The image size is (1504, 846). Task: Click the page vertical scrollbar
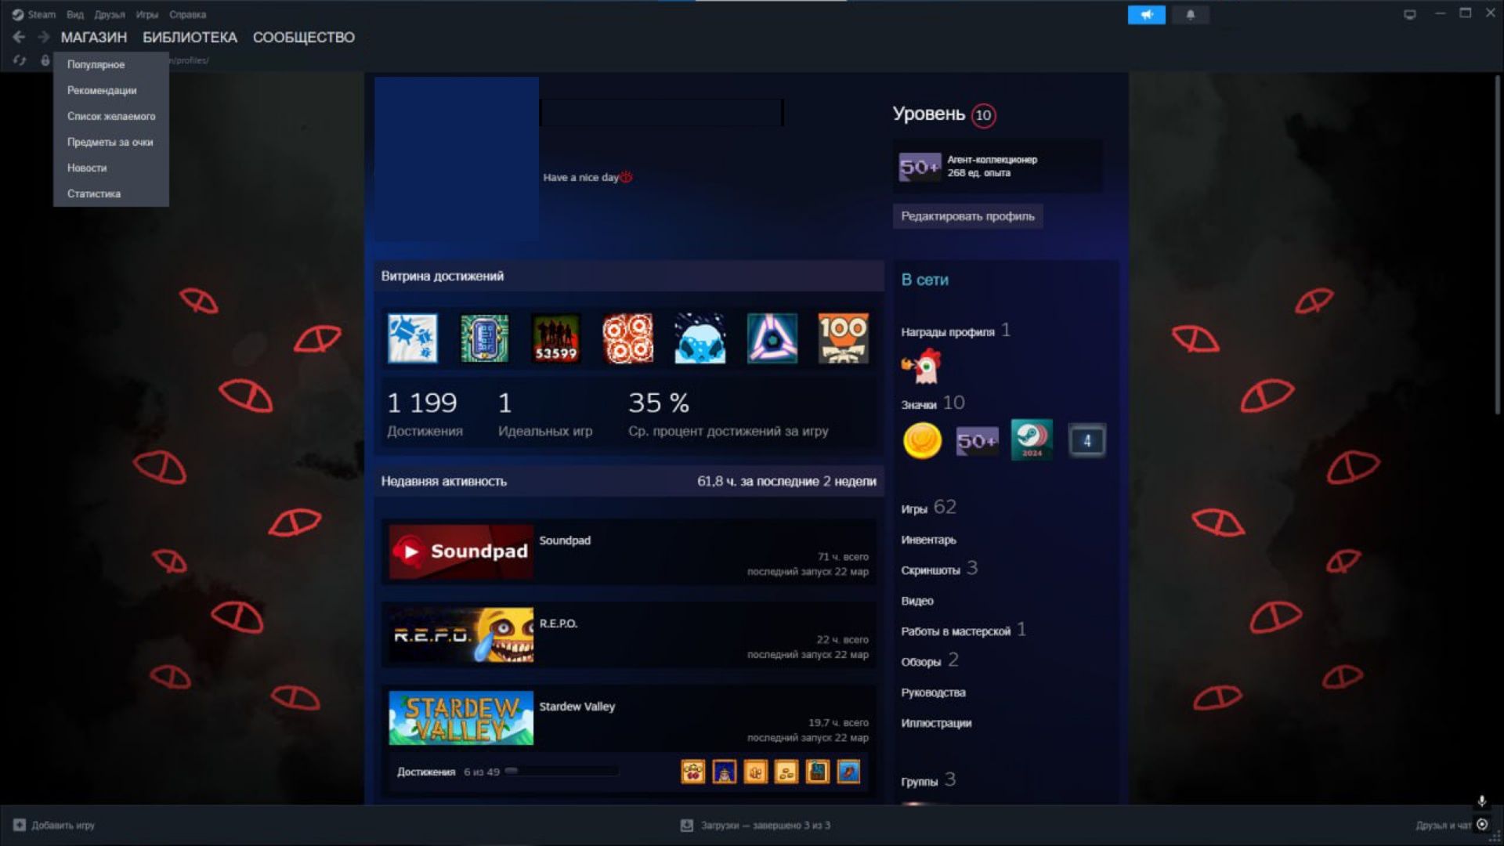point(1498,247)
